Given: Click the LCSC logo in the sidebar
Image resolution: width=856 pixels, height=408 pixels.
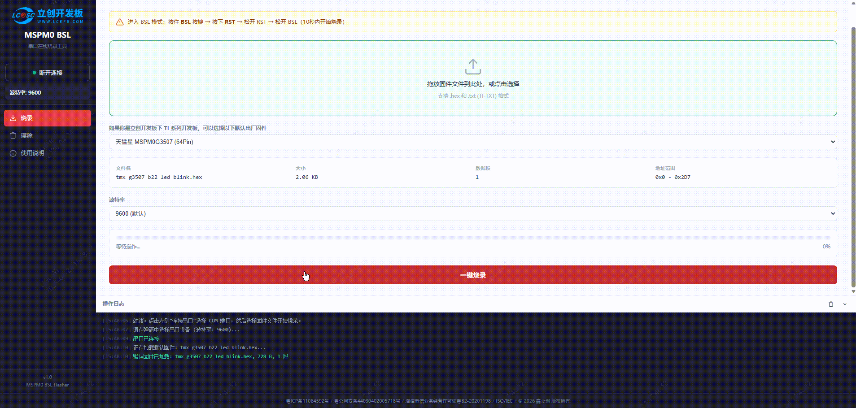Looking at the screenshot, I should [x=48, y=16].
